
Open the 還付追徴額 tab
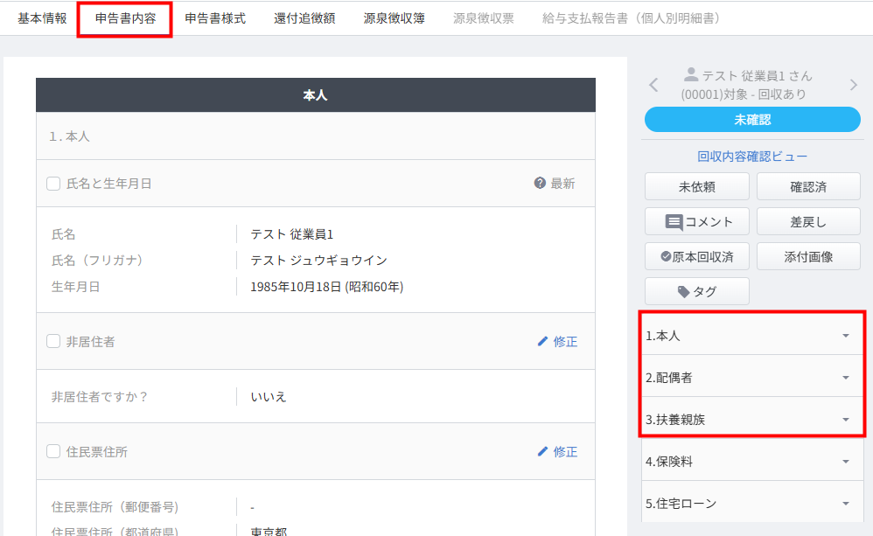pos(304,18)
